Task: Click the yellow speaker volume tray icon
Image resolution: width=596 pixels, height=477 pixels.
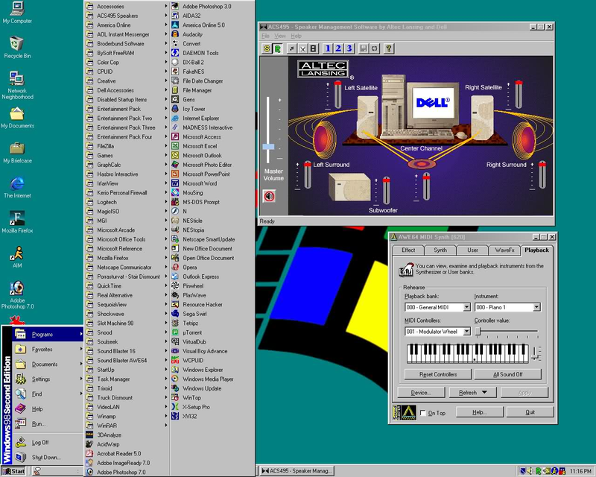Action: point(530,471)
